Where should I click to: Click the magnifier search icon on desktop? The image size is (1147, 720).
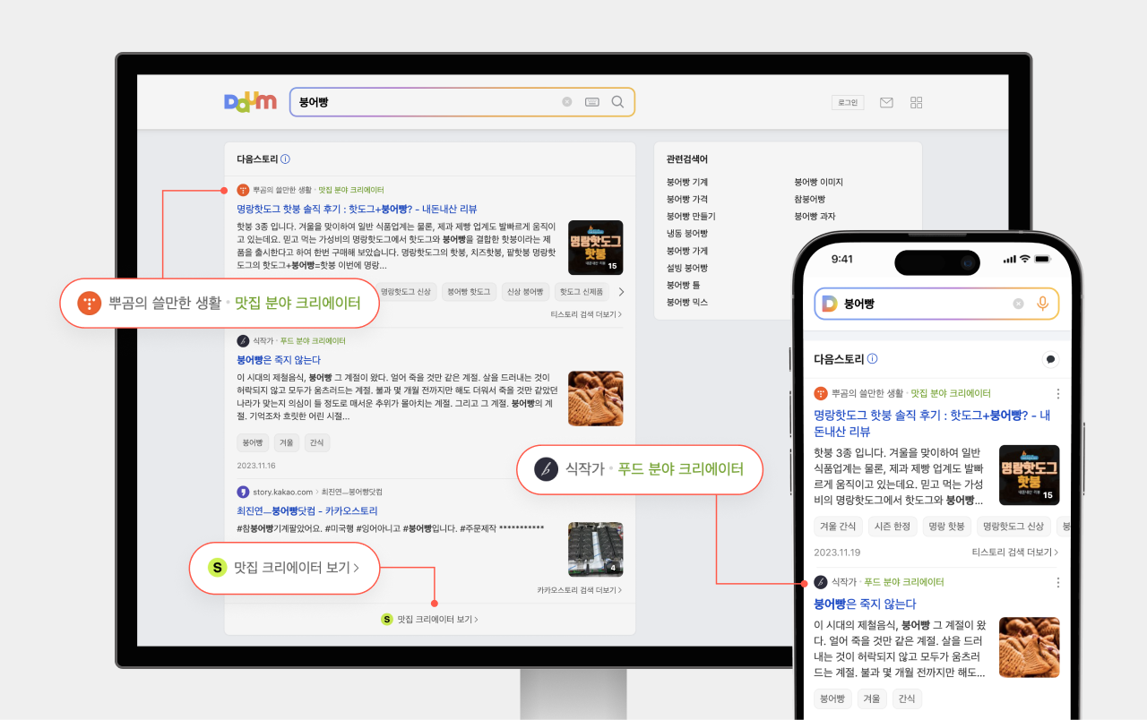point(617,102)
